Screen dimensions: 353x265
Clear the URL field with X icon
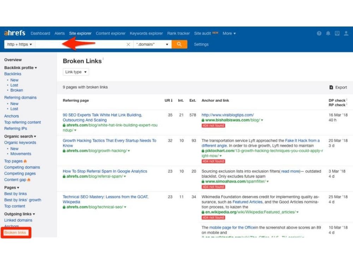[x=128, y=45]
